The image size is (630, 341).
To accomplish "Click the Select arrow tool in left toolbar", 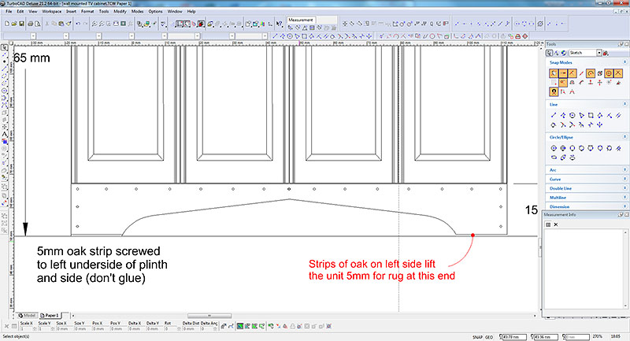I will click(x=4, y=48).
